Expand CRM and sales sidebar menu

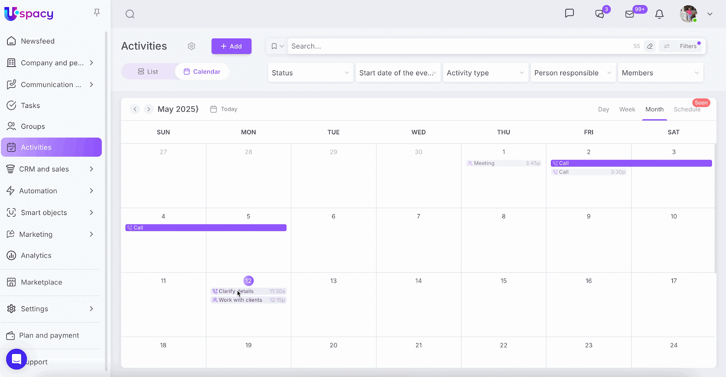point(91,169)
